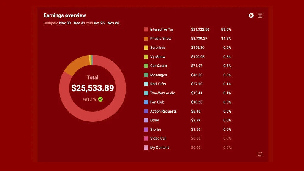
Task: Click the Real Gifts color swatch
Action: (x=146, y=84)
